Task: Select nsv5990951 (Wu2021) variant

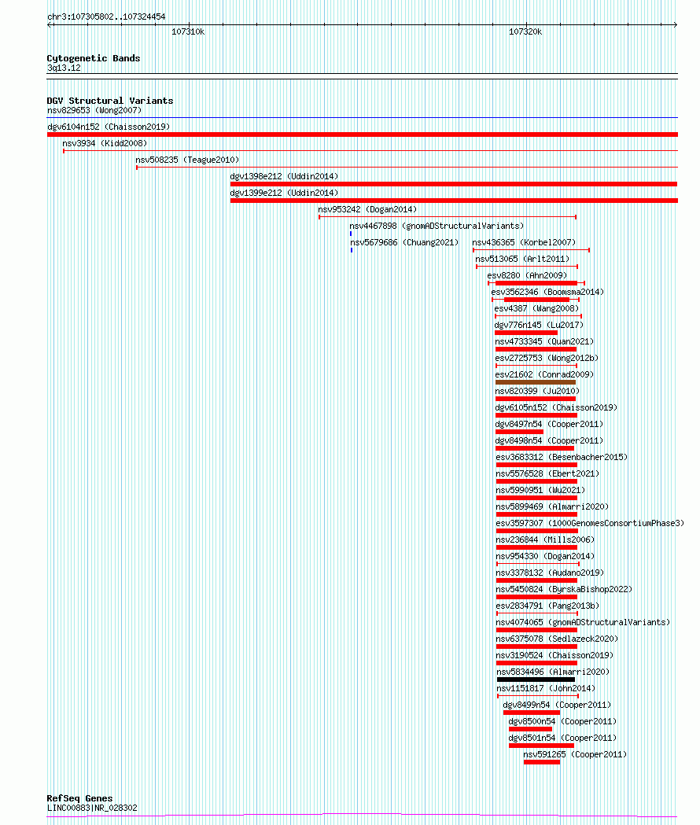Action: click(x=540, y=491)
